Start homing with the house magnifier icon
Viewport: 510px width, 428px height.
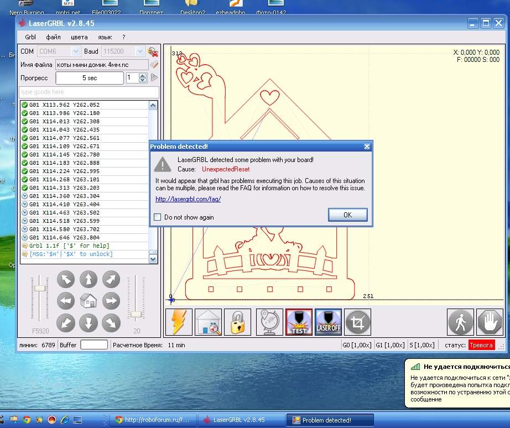point(208,322)
